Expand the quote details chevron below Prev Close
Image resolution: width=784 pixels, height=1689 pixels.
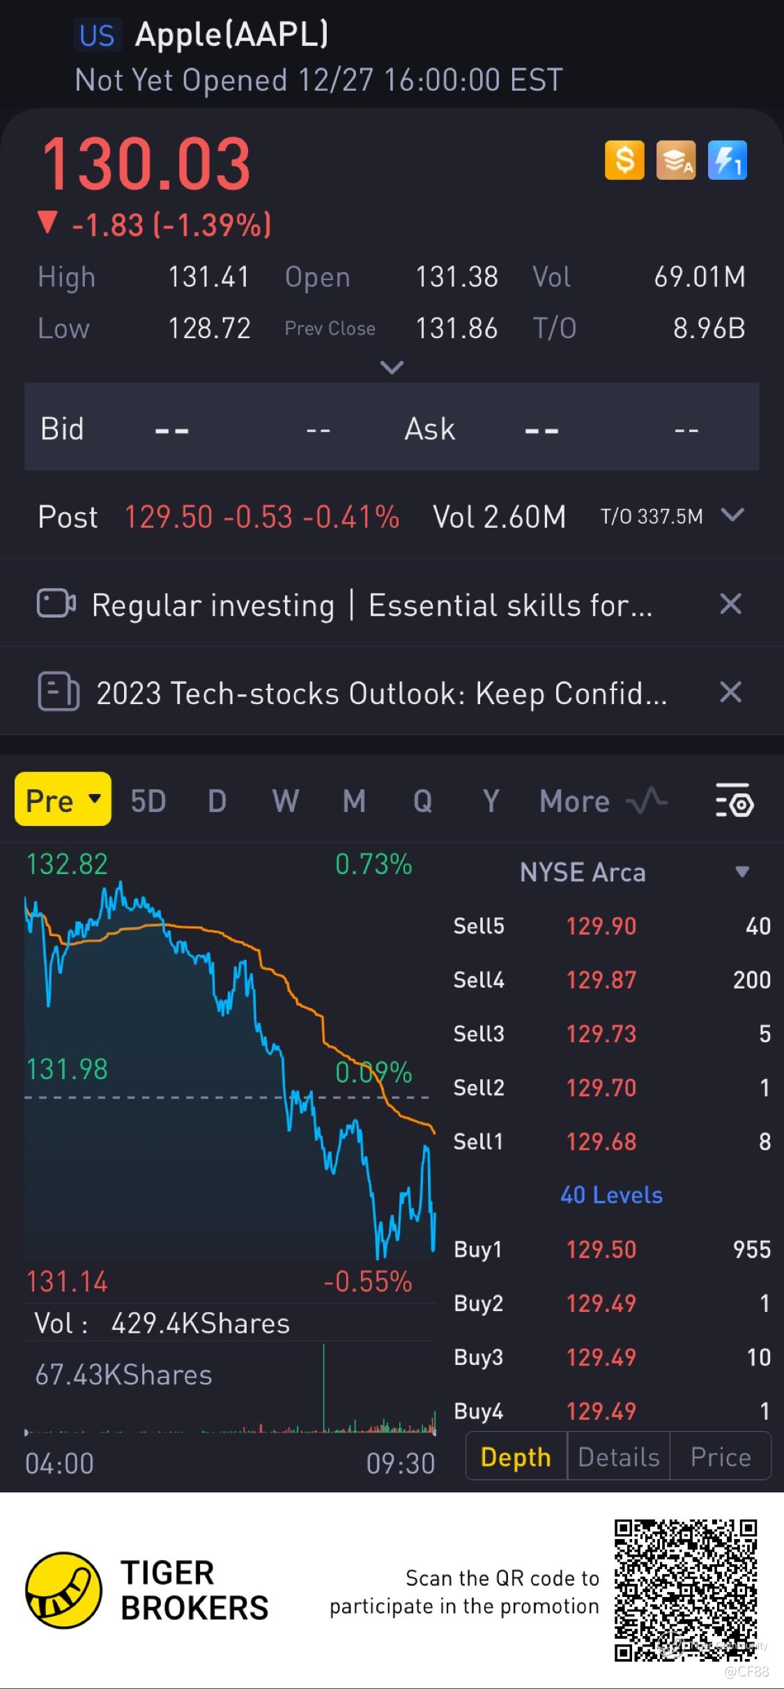(x=392, y=367)
